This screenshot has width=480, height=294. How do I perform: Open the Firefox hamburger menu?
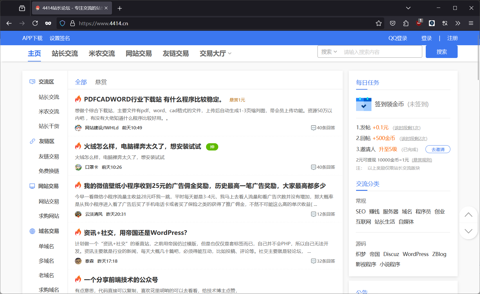(x=471, y=23)
